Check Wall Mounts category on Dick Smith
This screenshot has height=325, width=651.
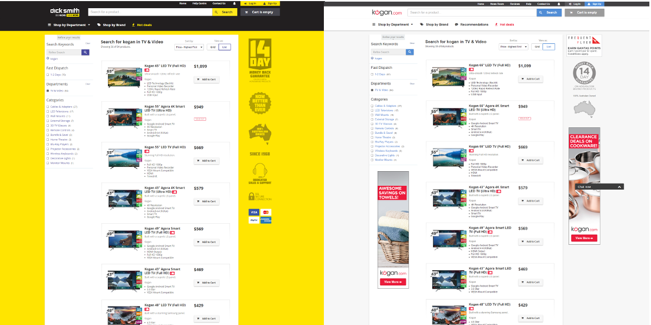click(48, 116)
